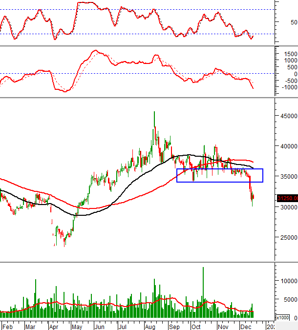This screenshot has width=298, height=330.
Task: Click the current price label 31250.00
Action: tap(287, 198)
